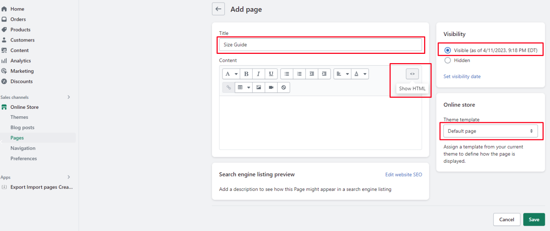Insert a video into content
Image resolution: width=550 pixels, height=231 pixels.
(271, 87)
